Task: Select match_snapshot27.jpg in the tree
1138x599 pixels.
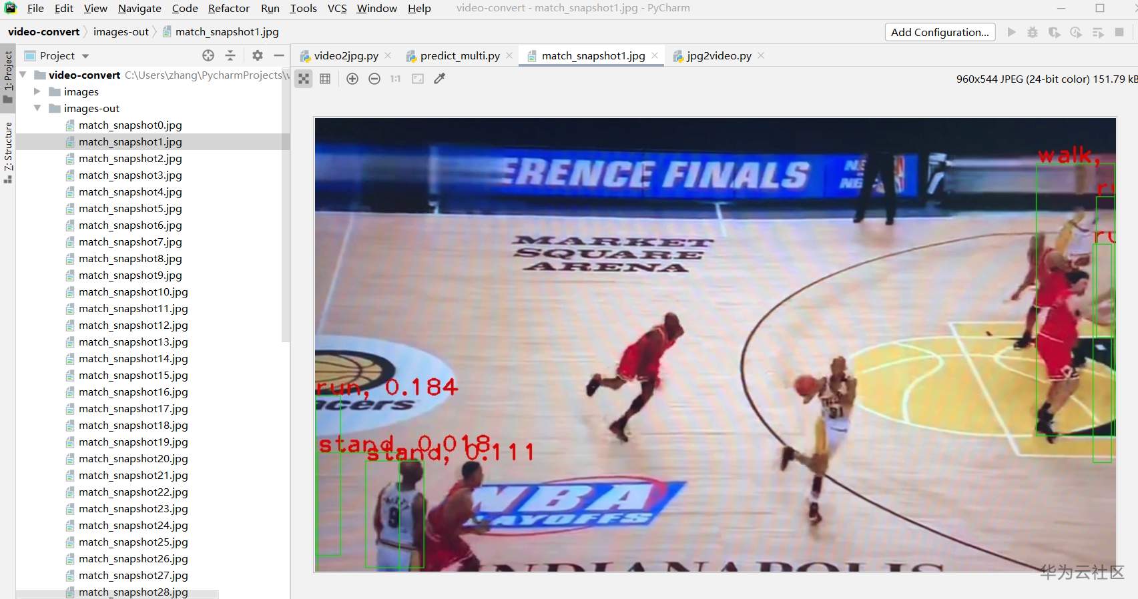Action: pyautogui.click(x=133, y=575)
